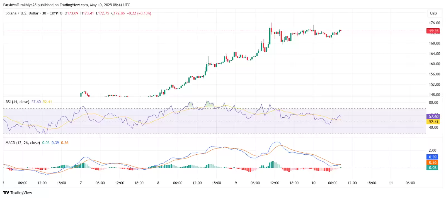Screen dimensions: 446x198
Task: Click the MACD 2.00 scale label
Action: [x=433, y=150]
